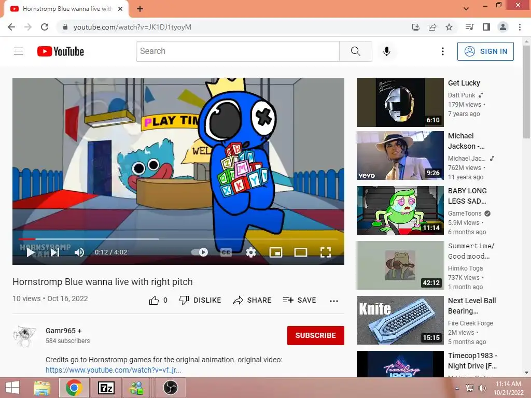Toggle the autoplay switch
The height and width of the screenshot is (398, 531).
[x=200, y=252]
